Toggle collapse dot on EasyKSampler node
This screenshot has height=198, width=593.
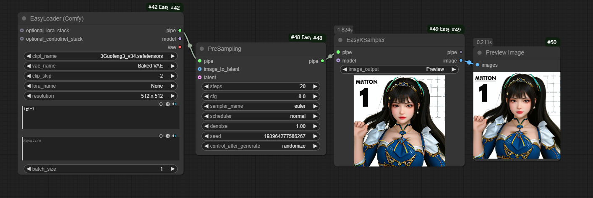click(340, 40)
